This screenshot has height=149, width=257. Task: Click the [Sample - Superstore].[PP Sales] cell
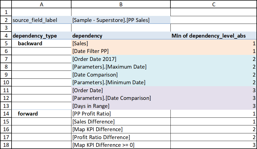coord(121,20)
